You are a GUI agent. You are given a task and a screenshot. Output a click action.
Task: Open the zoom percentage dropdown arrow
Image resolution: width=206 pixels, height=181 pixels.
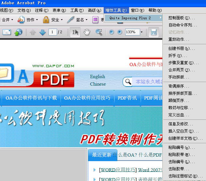[141, 32]
